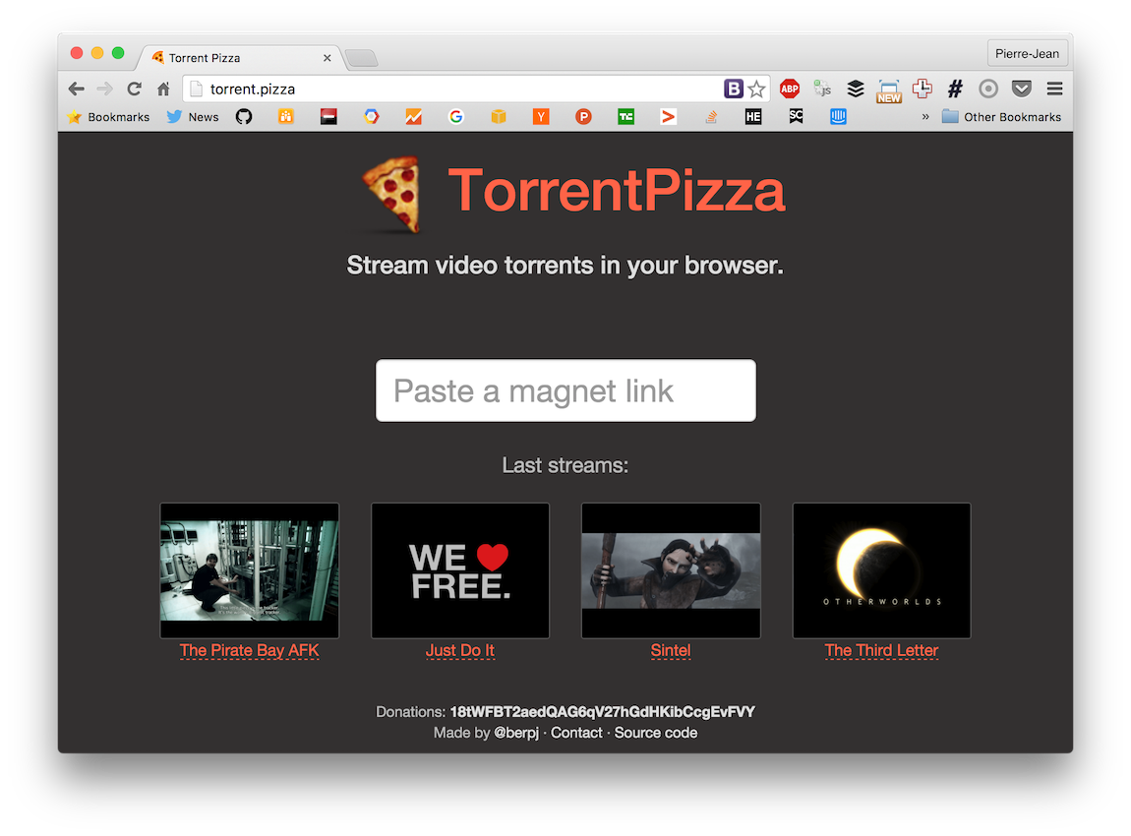The width and height of the screenshot is (1131, 836).
Task: Select the Torrent Pizza tab
Action: pyautogui.click(x=238, y=58)
